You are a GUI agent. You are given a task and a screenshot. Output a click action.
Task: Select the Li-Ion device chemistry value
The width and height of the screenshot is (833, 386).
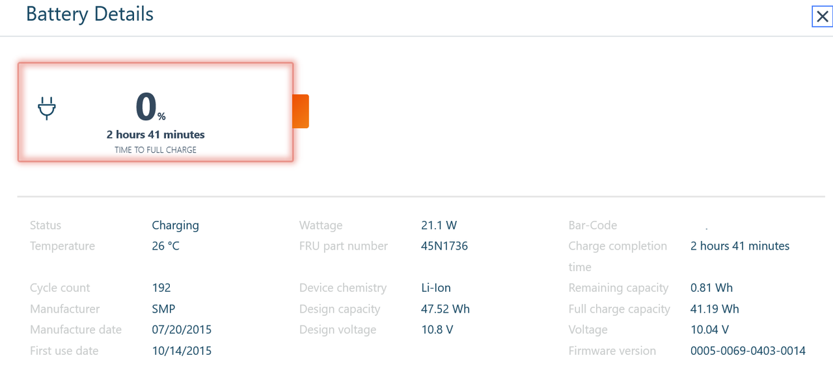pos(436,288)
